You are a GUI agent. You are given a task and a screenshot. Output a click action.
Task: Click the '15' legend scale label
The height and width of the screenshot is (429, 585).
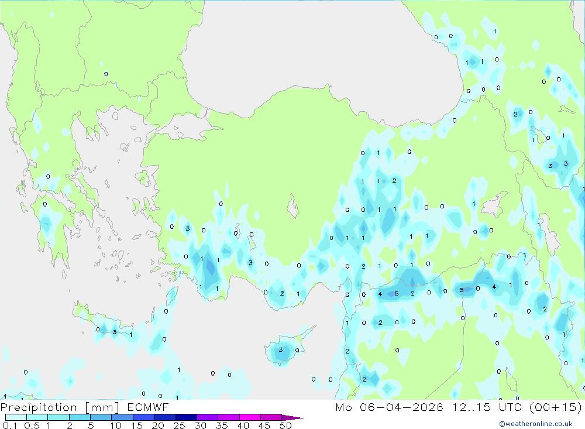137,425
